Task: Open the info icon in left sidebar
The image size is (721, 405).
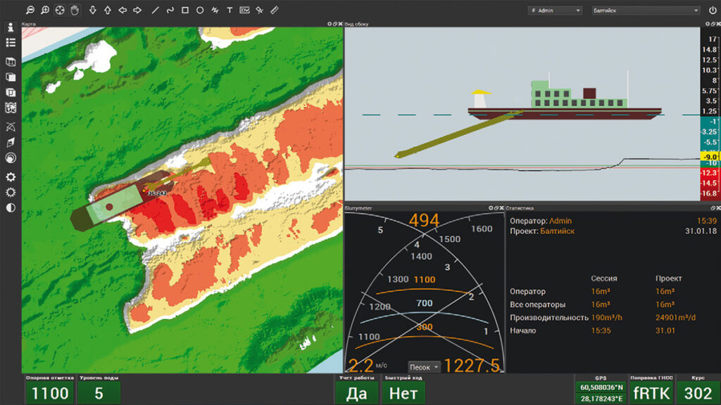Action: (11, 27)
